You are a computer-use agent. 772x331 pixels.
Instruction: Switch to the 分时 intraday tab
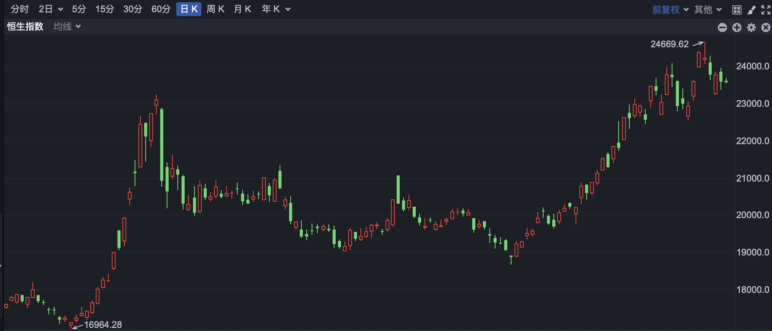point(20,9)
